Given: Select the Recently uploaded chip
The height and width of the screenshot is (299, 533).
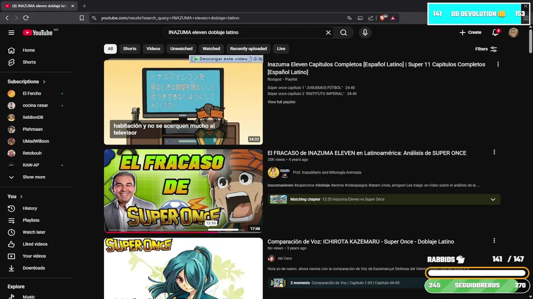Looking at the screenshot, I should tap(248, 49).
